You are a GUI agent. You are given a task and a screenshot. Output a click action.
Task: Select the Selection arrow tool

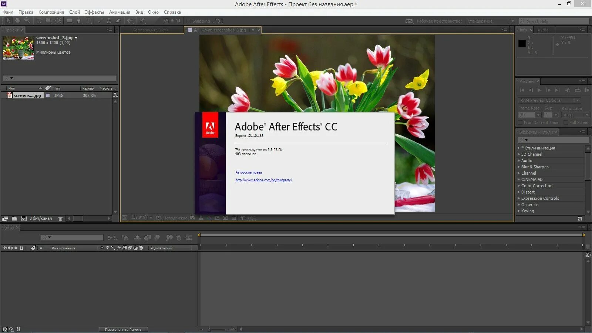pyautogui.click(x=9, y=21)
